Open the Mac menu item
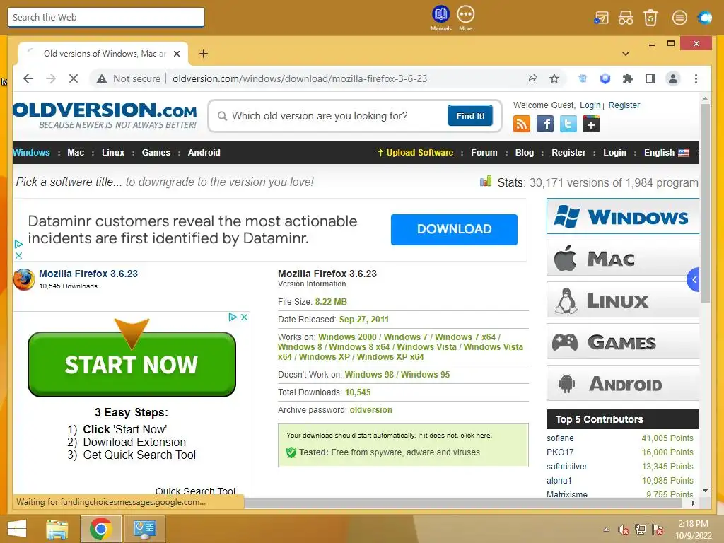724x543 pixels. pos(76,153)
